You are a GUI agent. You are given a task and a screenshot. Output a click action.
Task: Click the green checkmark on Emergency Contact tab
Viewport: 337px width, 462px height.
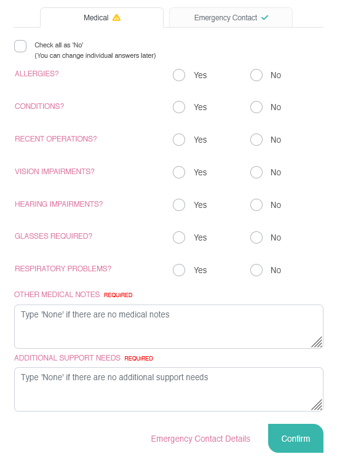point(265,18)
